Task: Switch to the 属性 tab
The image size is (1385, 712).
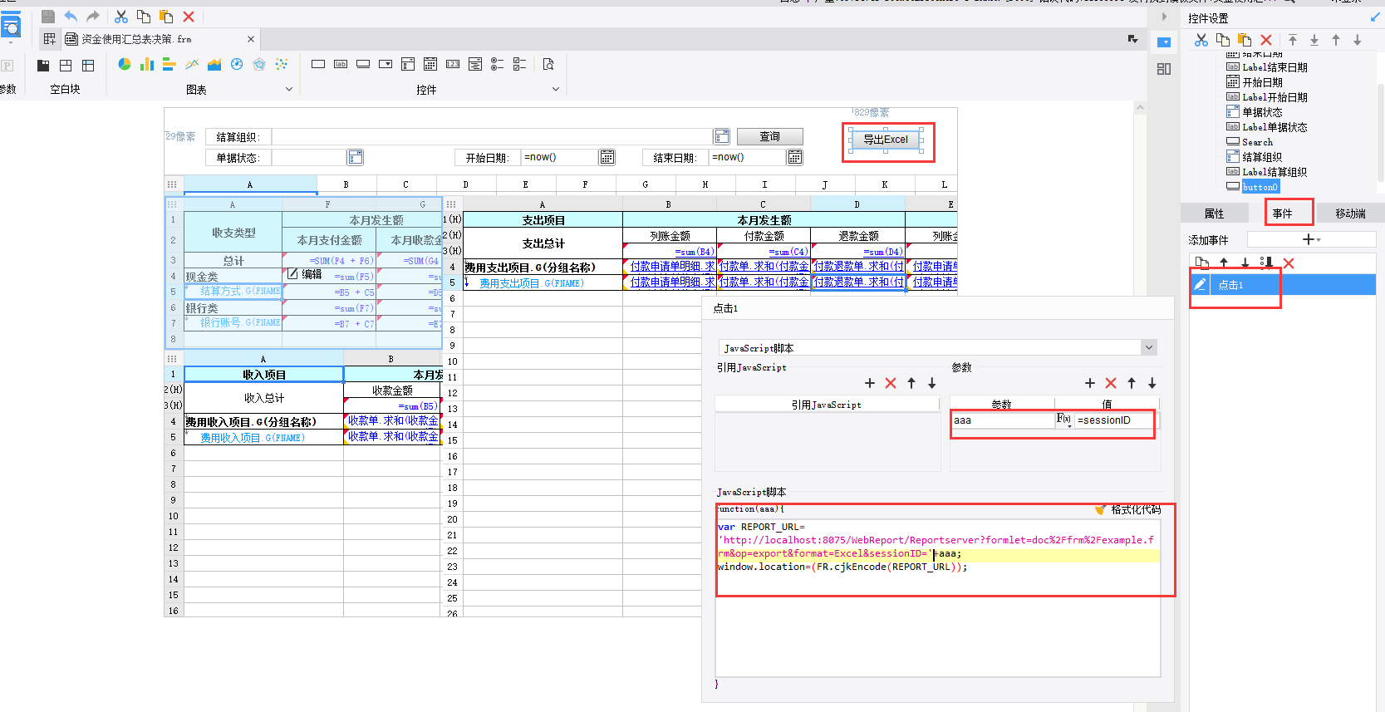Action: (x=1215, y=214)
